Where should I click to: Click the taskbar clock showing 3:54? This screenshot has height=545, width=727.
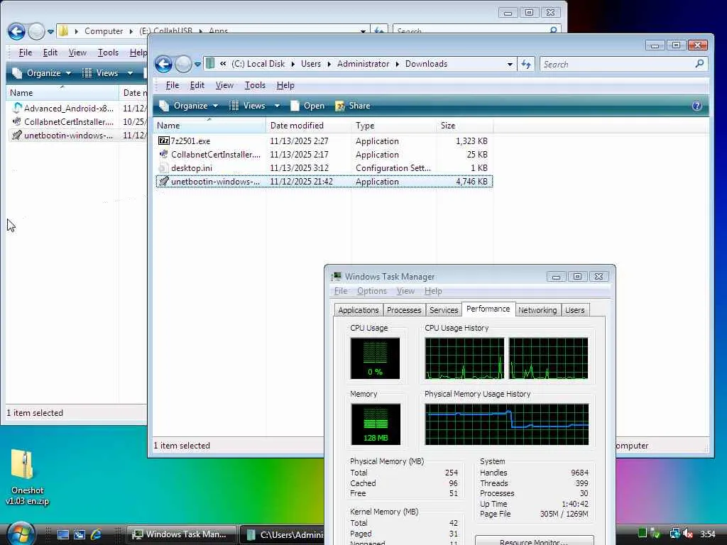[708, 534]
